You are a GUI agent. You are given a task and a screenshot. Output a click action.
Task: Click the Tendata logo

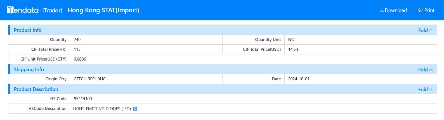pos(23,10)
